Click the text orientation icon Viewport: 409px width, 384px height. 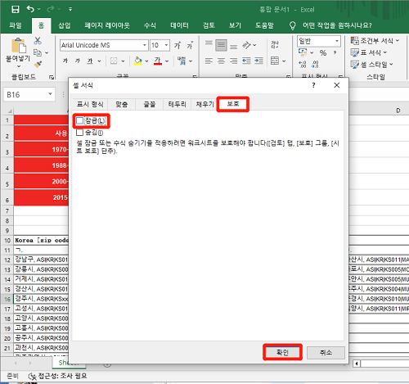coord(246,45)
